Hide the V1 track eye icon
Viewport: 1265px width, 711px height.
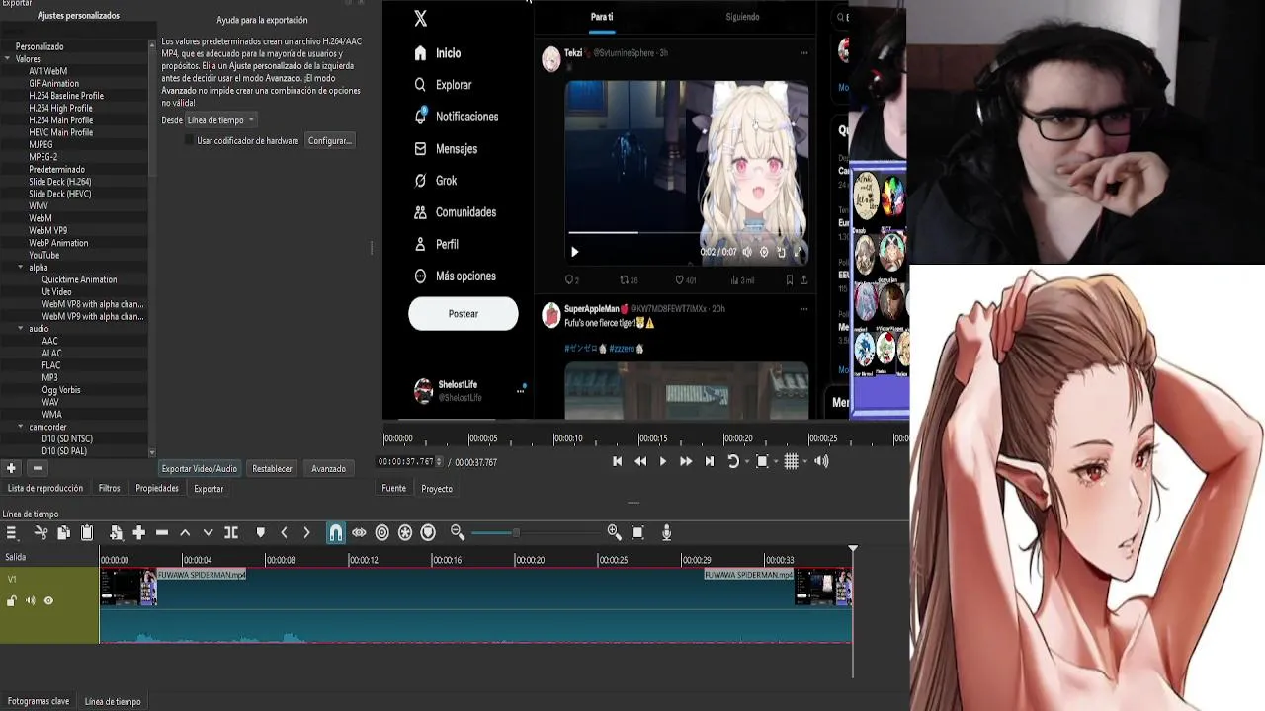48,600
